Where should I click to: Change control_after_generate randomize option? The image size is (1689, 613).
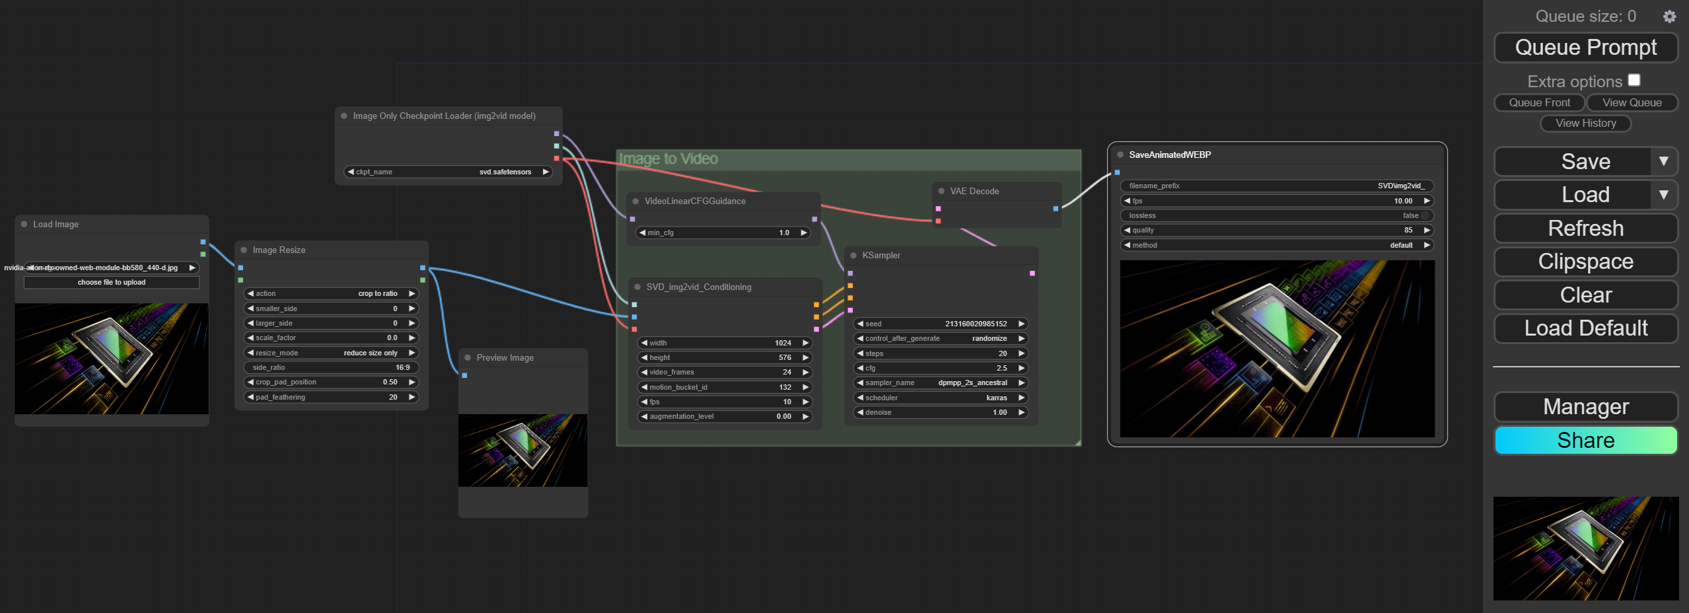941,338
